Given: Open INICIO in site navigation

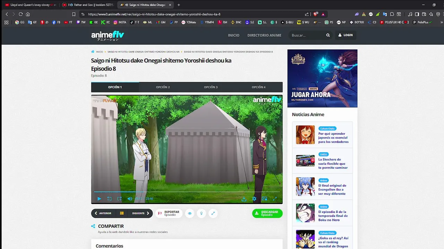Looking at the screenshot, I should (x=233, y=35).
